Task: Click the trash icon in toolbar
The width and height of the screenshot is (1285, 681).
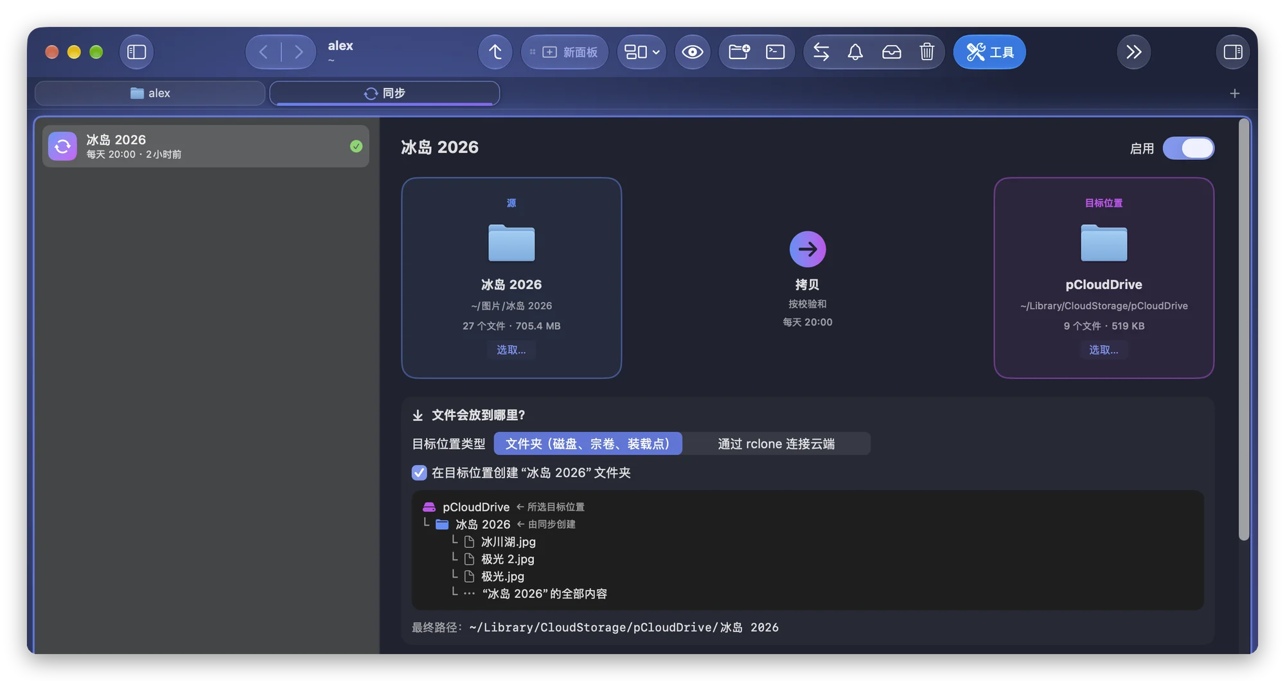Action: point(926,52)
